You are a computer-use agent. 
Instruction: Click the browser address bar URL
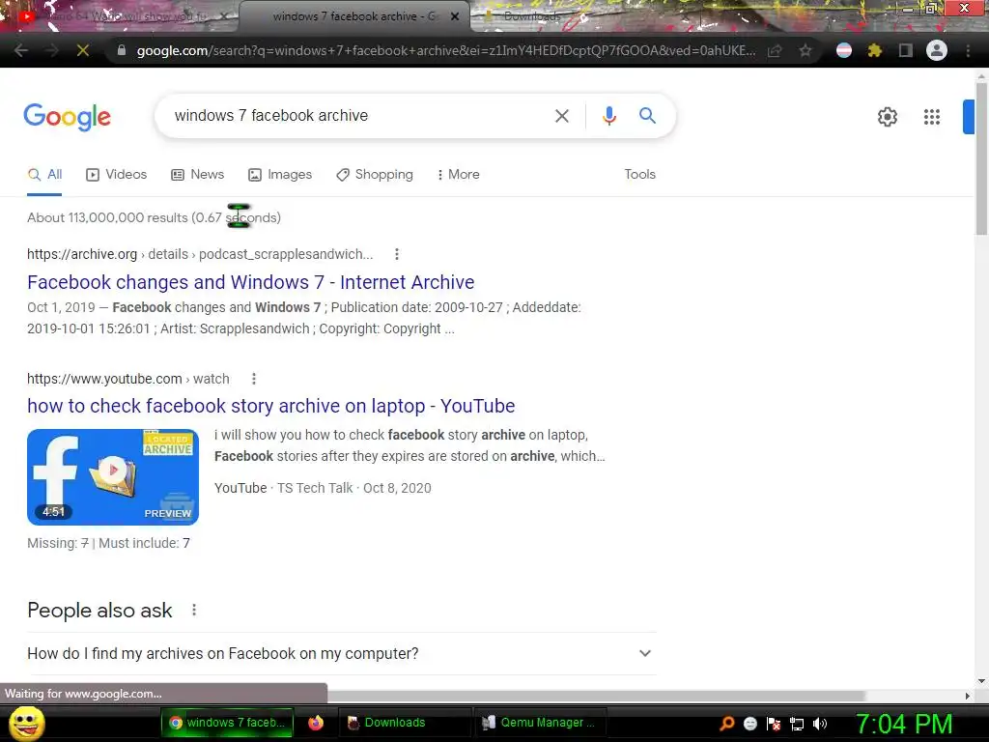click(x=446, y=50)
